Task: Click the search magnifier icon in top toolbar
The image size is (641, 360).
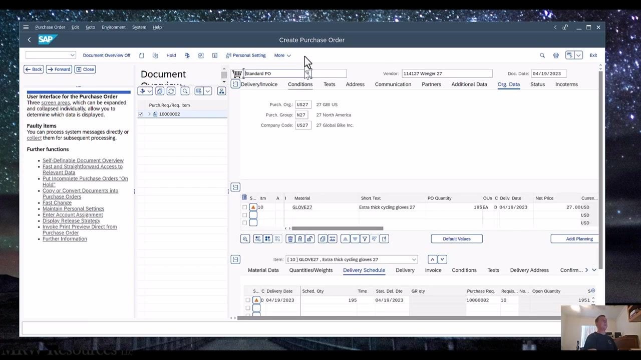Action: pos(542,55)
